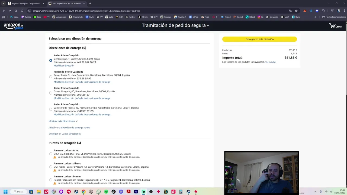This screenshot has width=347, height=195.
Task: Click Entregar en esta dirección button
Action: pyautogui.click(x=259, y=39)
